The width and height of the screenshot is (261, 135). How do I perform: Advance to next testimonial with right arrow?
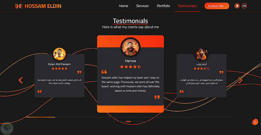(241, 80)
